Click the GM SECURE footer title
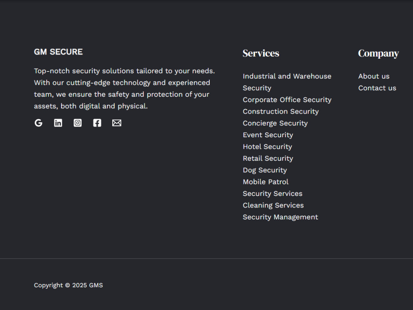The height and width of the screenshot is (310, 413). pyautogui.click(x=58, y=52)
